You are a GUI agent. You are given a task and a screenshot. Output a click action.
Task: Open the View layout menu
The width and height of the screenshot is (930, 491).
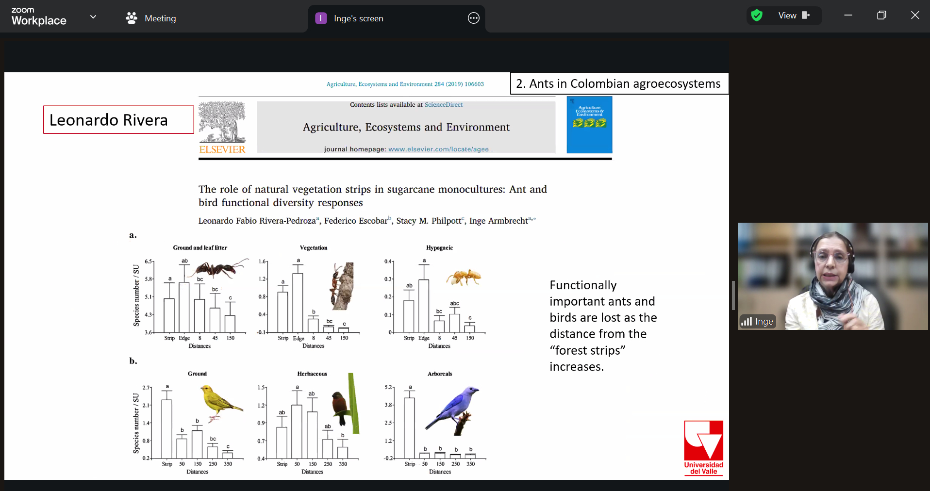coord(794,16)
